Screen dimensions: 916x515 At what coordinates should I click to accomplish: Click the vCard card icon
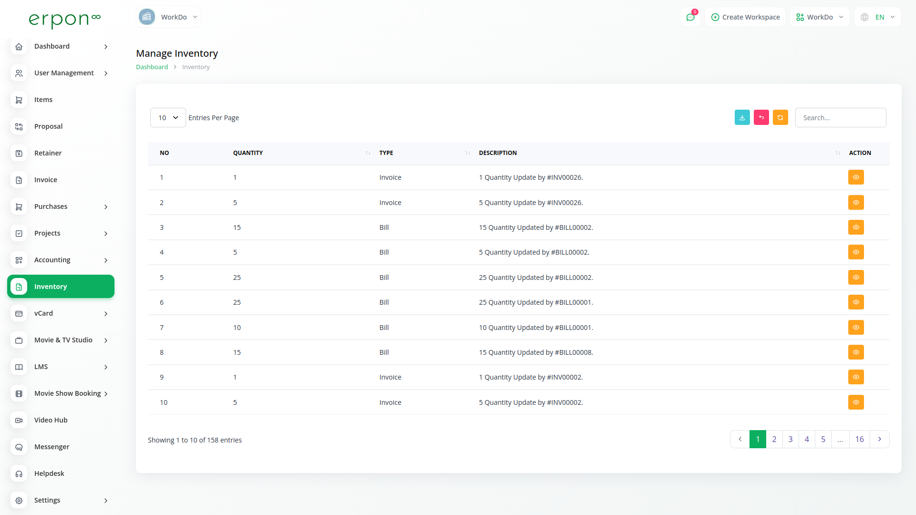pos(19,313)
